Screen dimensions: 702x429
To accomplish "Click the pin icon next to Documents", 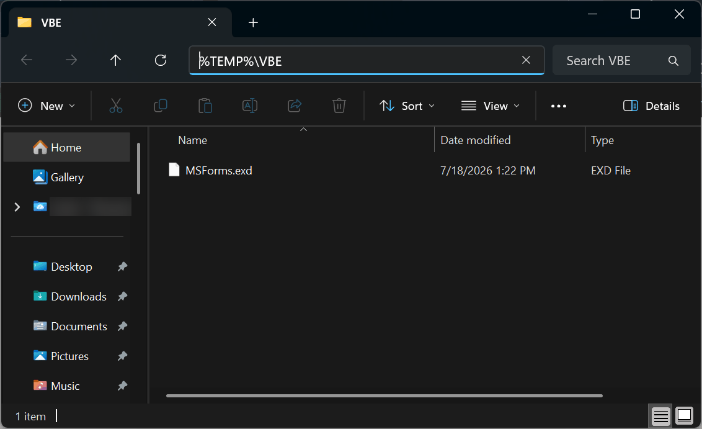I will pyautogui.click(x=122, y=327).
